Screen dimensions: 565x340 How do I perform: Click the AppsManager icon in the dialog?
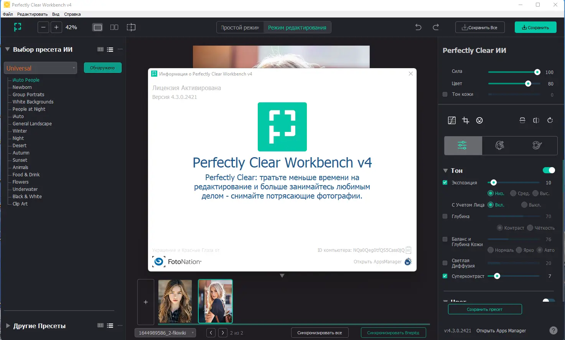tap(408, 261)
